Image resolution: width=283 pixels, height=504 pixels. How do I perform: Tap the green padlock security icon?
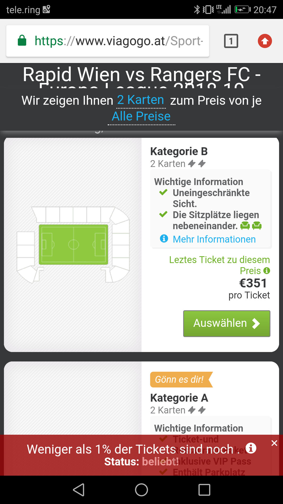point(22,41)
